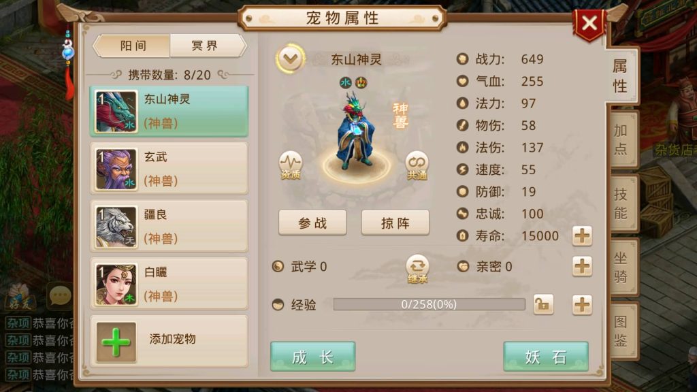Switch to the 坐骑 side tab

pos(621,267)
